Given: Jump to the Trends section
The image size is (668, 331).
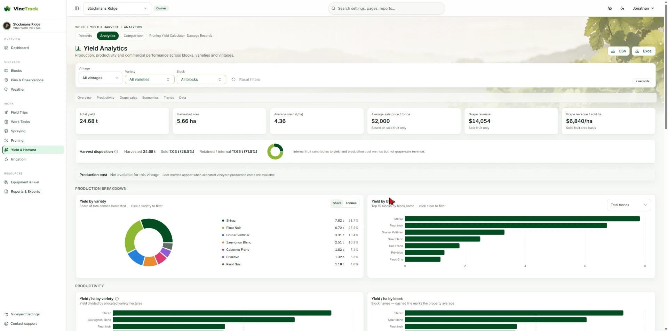Looking at the screenshot, I should [169, 98].
